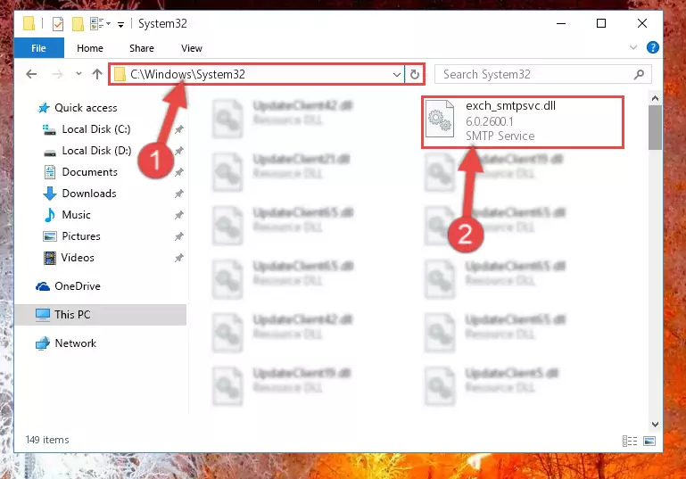This screenshot has width=686, height=479.
Task: Click the address bar path C:\Windows\System32
Action: pyautogui.click(x=187, y=74)
